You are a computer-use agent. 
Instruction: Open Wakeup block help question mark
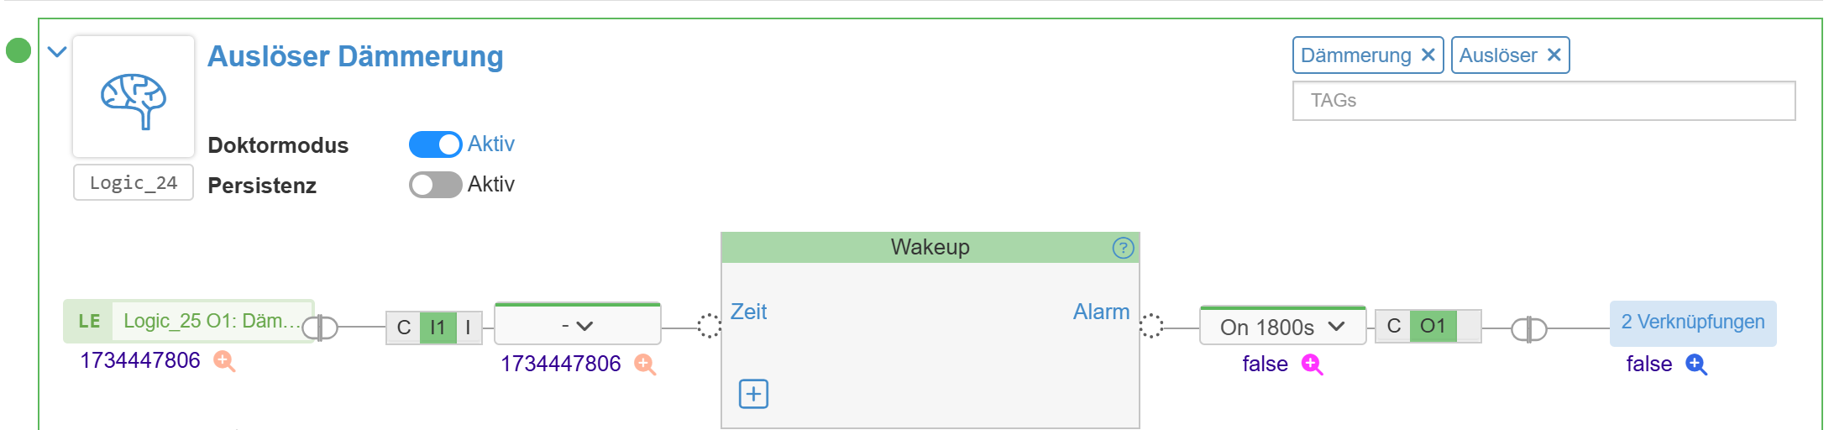click(1123, 248)
